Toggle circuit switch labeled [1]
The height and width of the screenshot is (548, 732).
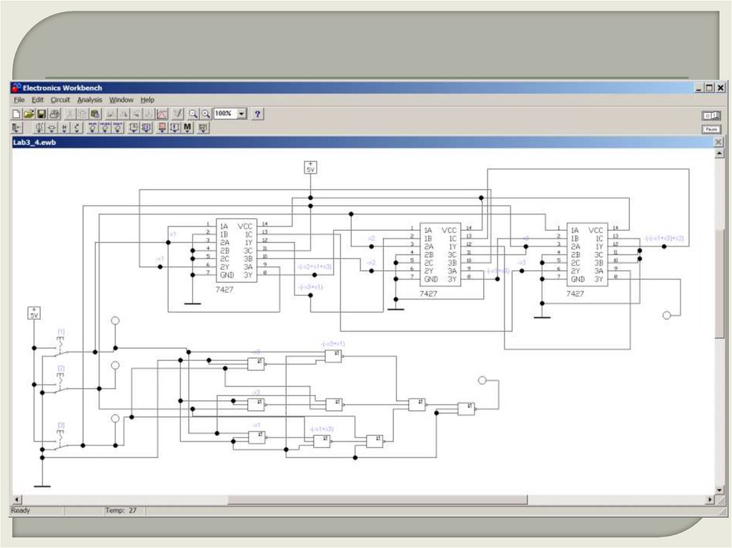(61, 347)
